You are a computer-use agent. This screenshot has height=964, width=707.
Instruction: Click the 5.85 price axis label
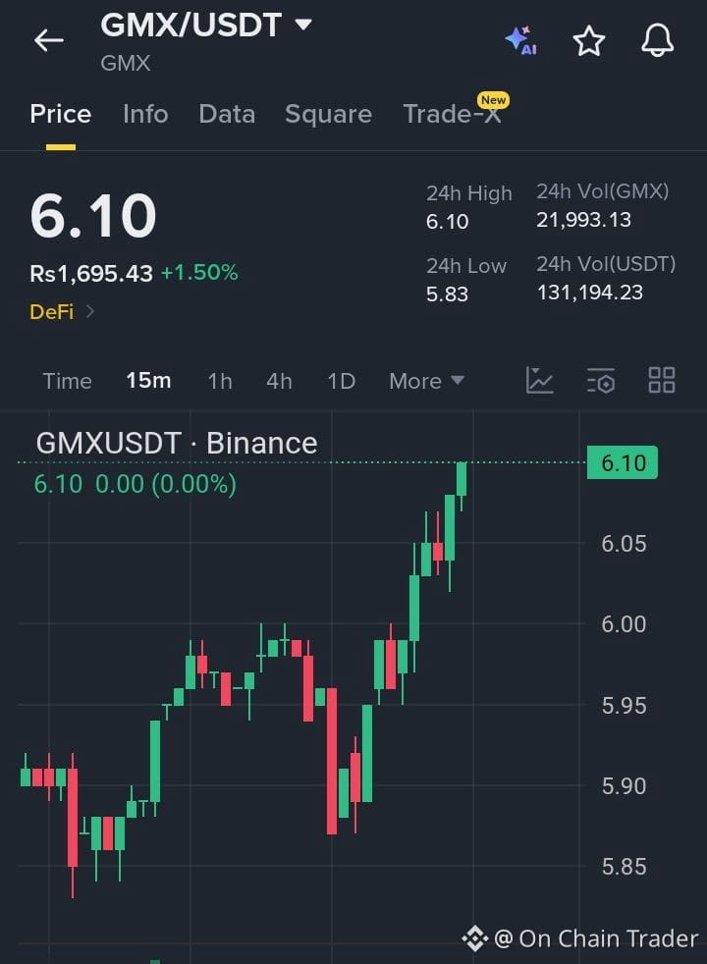pos(624,866)
